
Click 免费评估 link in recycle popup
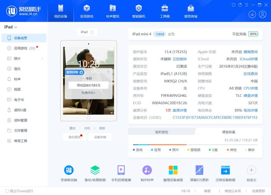[89, 93]
